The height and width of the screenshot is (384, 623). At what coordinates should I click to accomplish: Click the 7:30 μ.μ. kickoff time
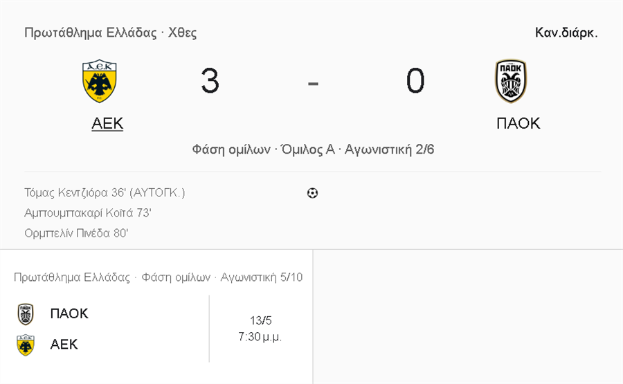coord(260,337)
